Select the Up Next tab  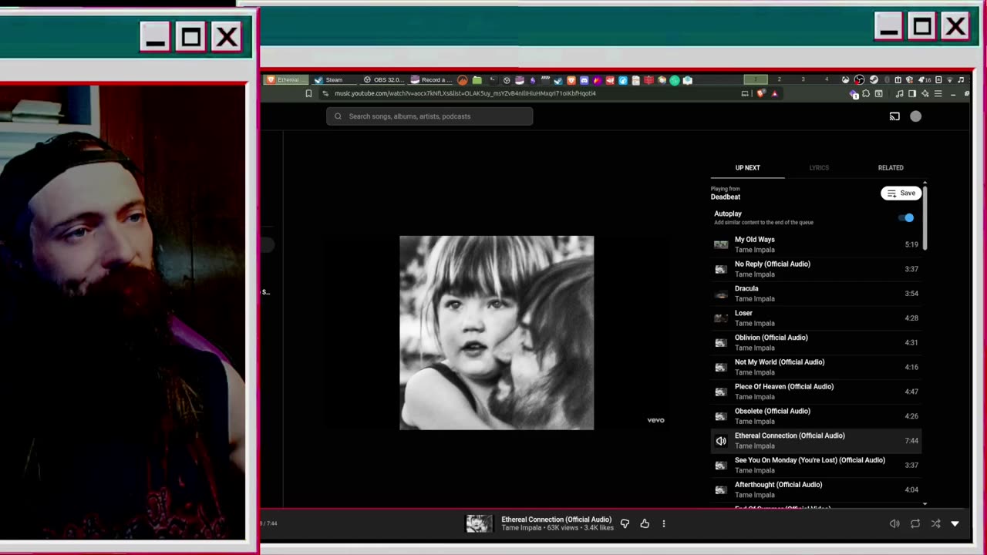click(x=747, y=167)
